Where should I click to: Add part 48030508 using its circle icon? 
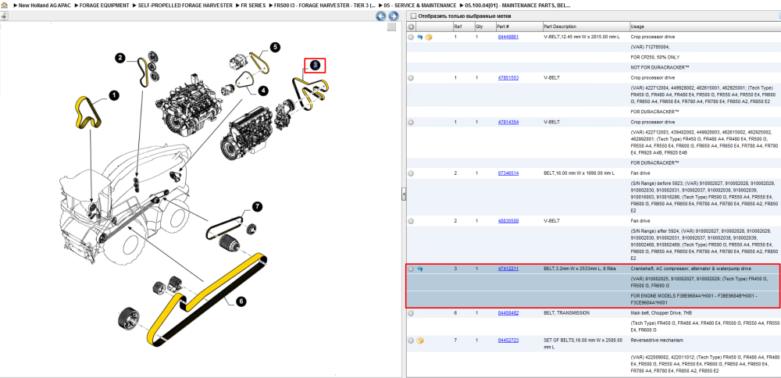(411, 220)
